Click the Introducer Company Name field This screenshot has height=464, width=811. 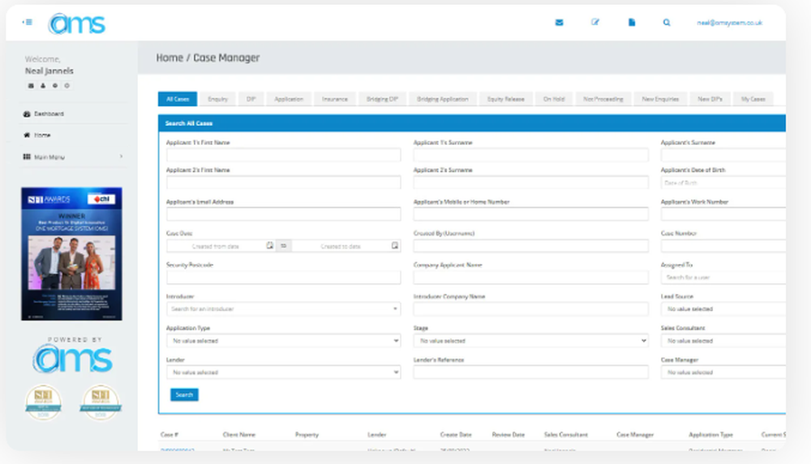coord(530,309)
